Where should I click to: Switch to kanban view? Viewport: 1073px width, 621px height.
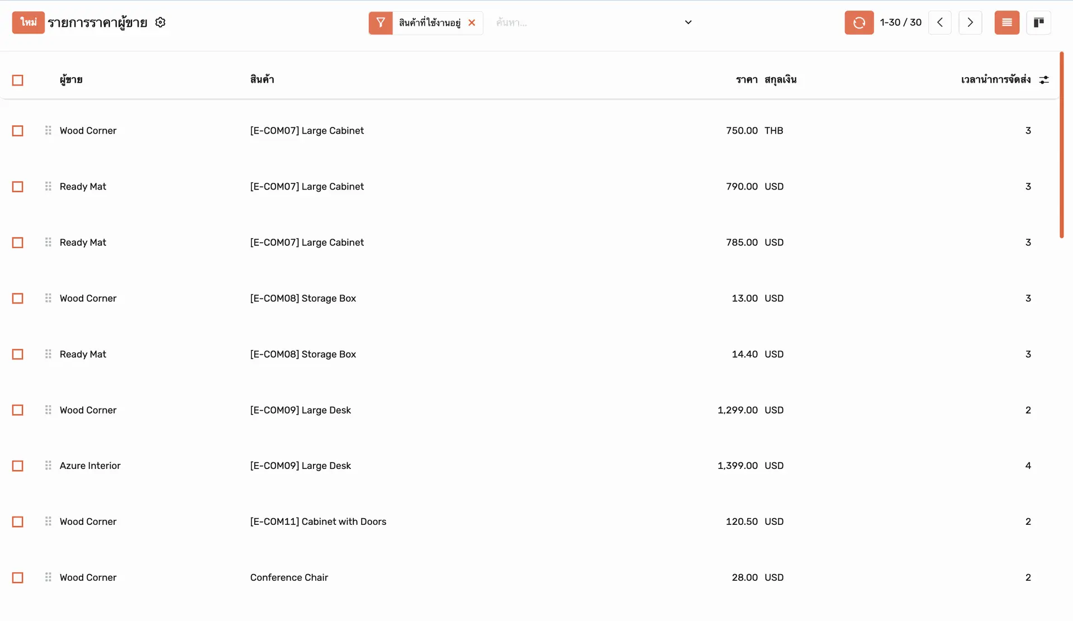tap(1039, 23)
